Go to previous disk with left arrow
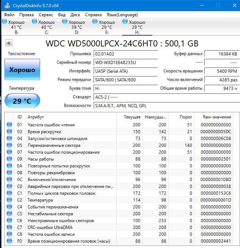 pyautogui.click(x=9, y=43)
